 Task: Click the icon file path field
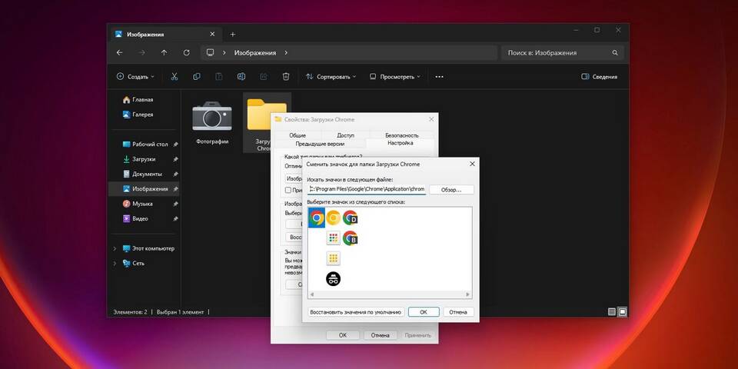coord(367,189)
